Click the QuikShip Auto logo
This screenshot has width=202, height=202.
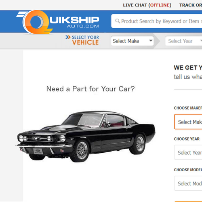click(58, 22)
